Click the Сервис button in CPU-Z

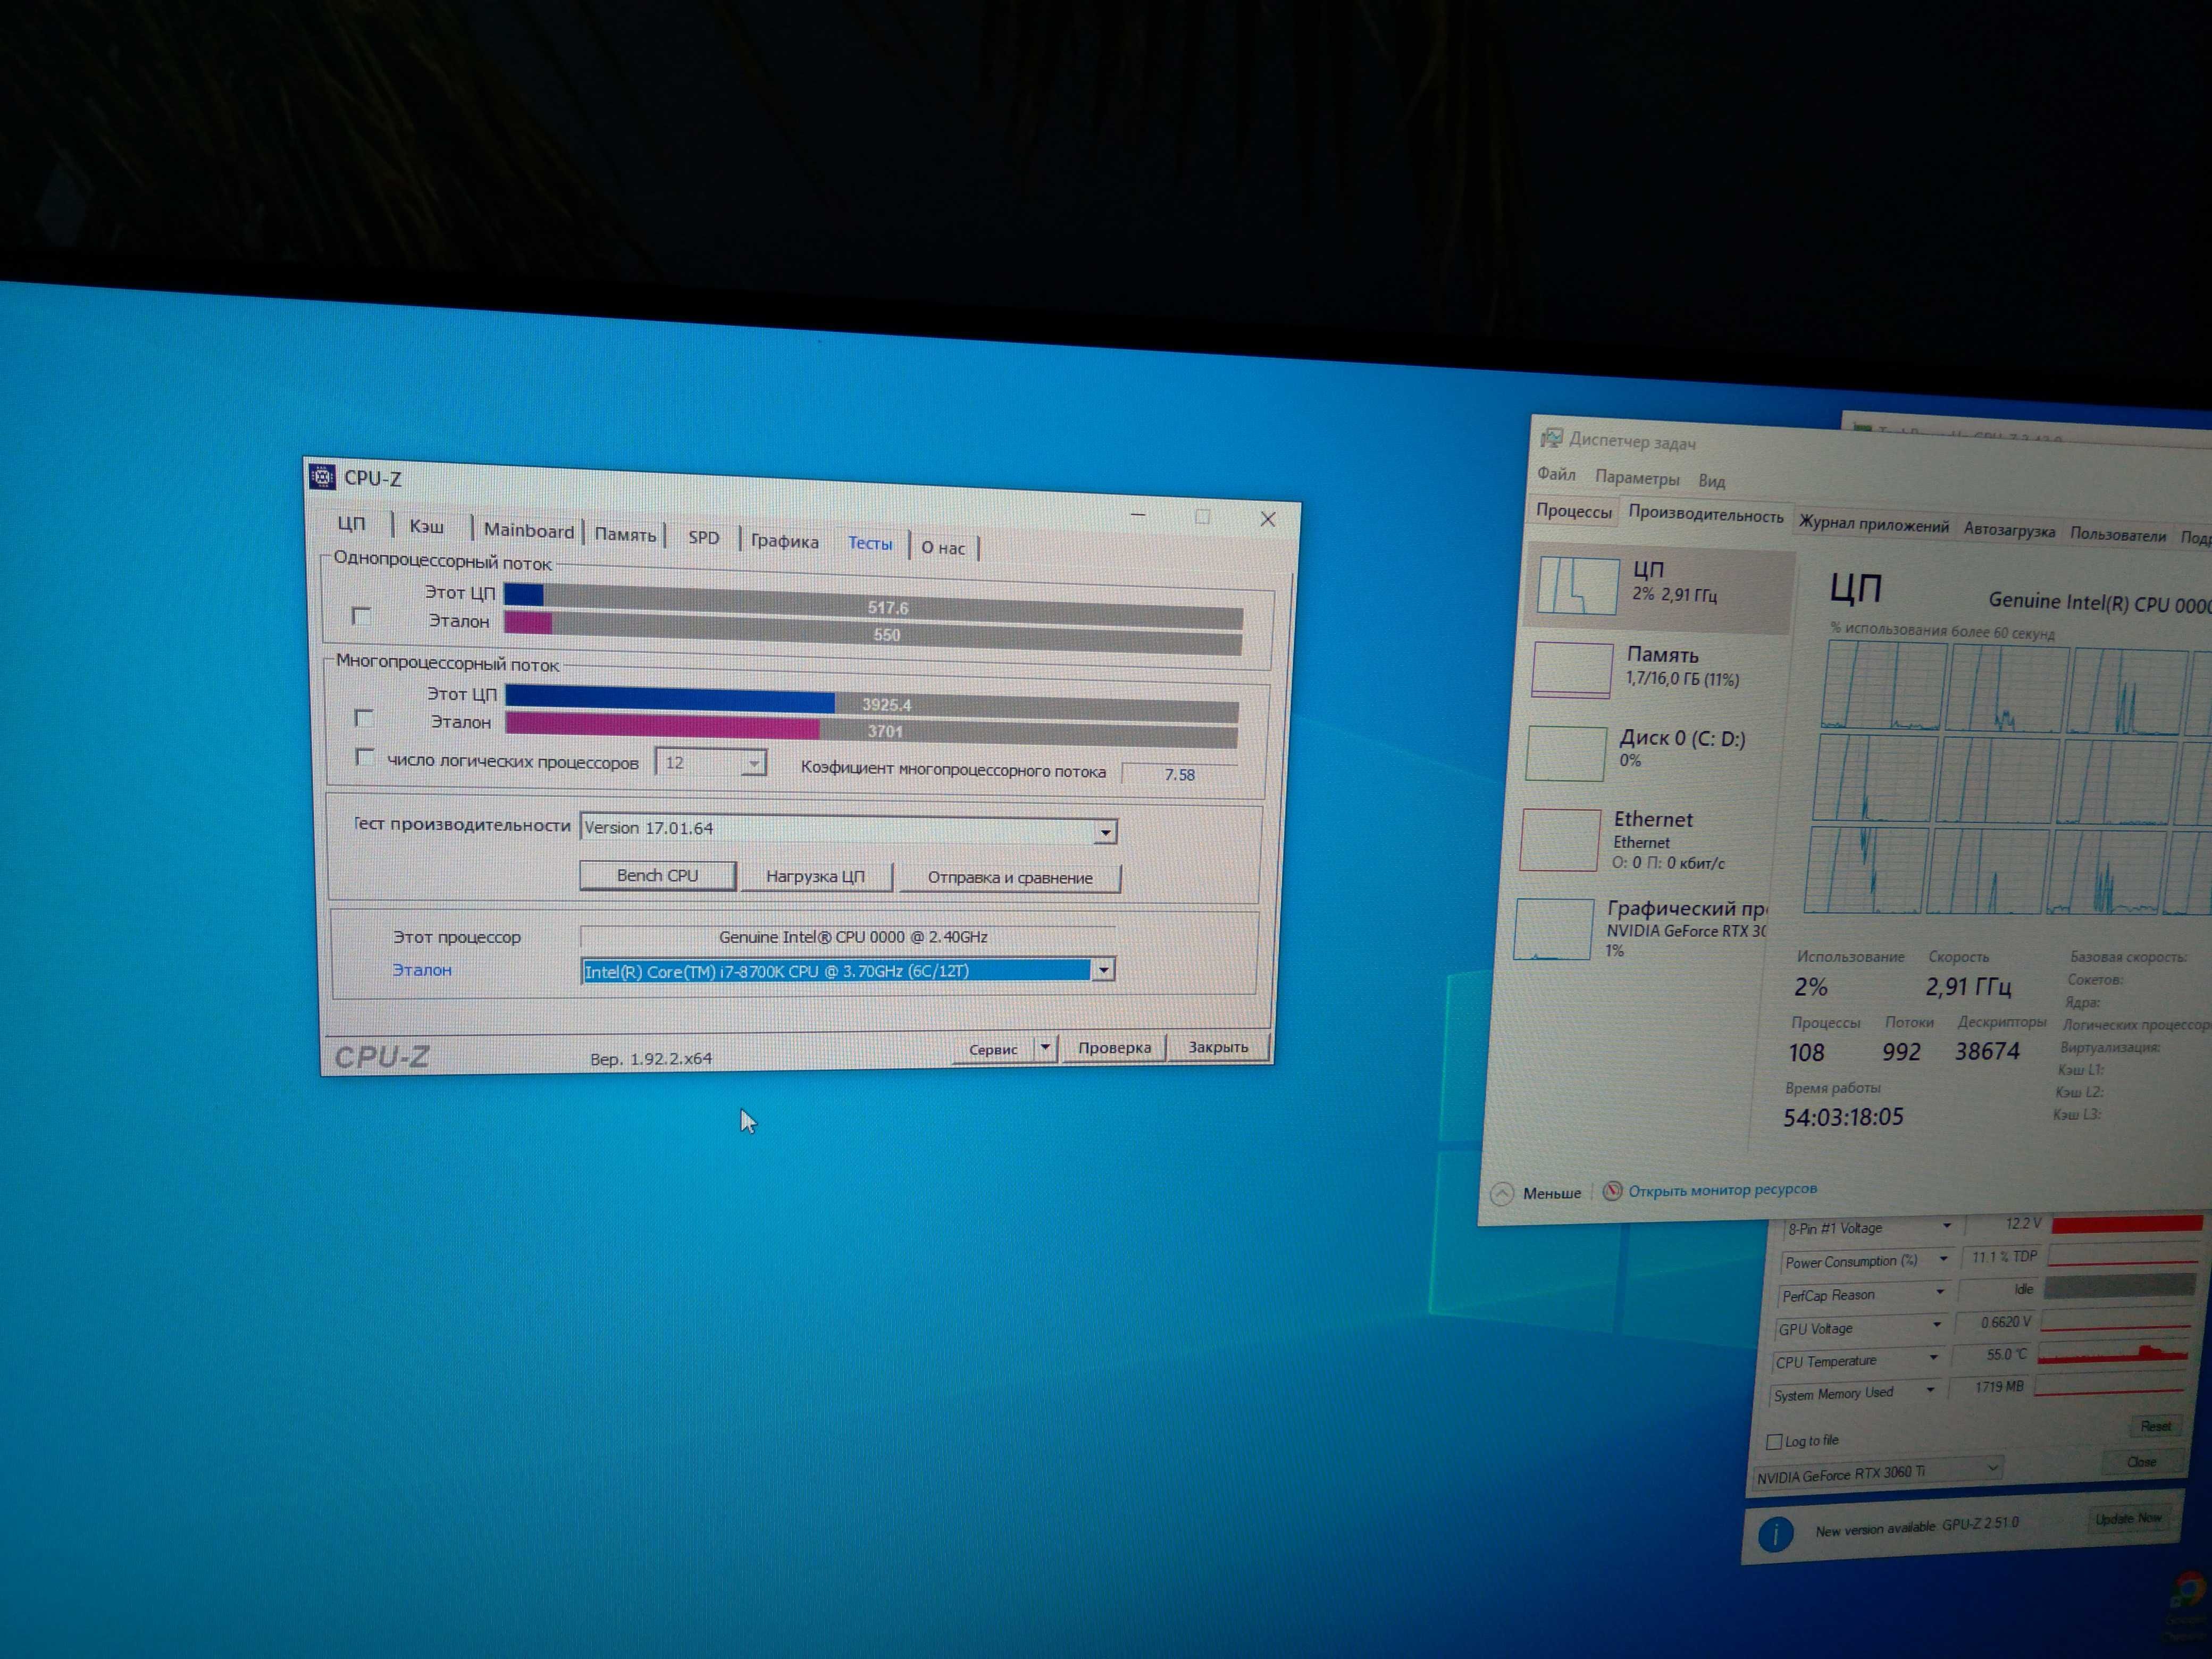(993, 1049)
